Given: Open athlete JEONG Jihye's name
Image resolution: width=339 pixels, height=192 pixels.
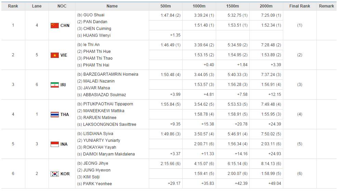Looking at the screenshot, I should [x=96, y=163].
